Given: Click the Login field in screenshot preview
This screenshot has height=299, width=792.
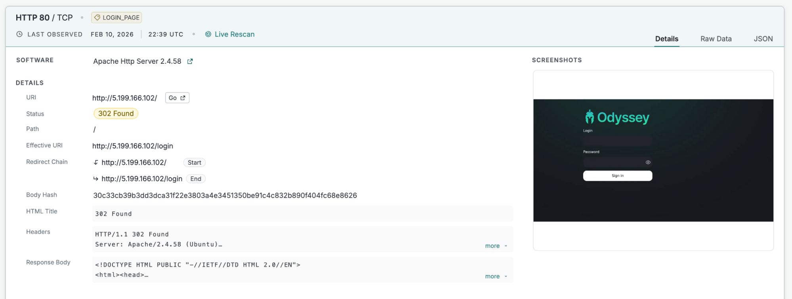Looking at the screenshot, I should 617,141.
